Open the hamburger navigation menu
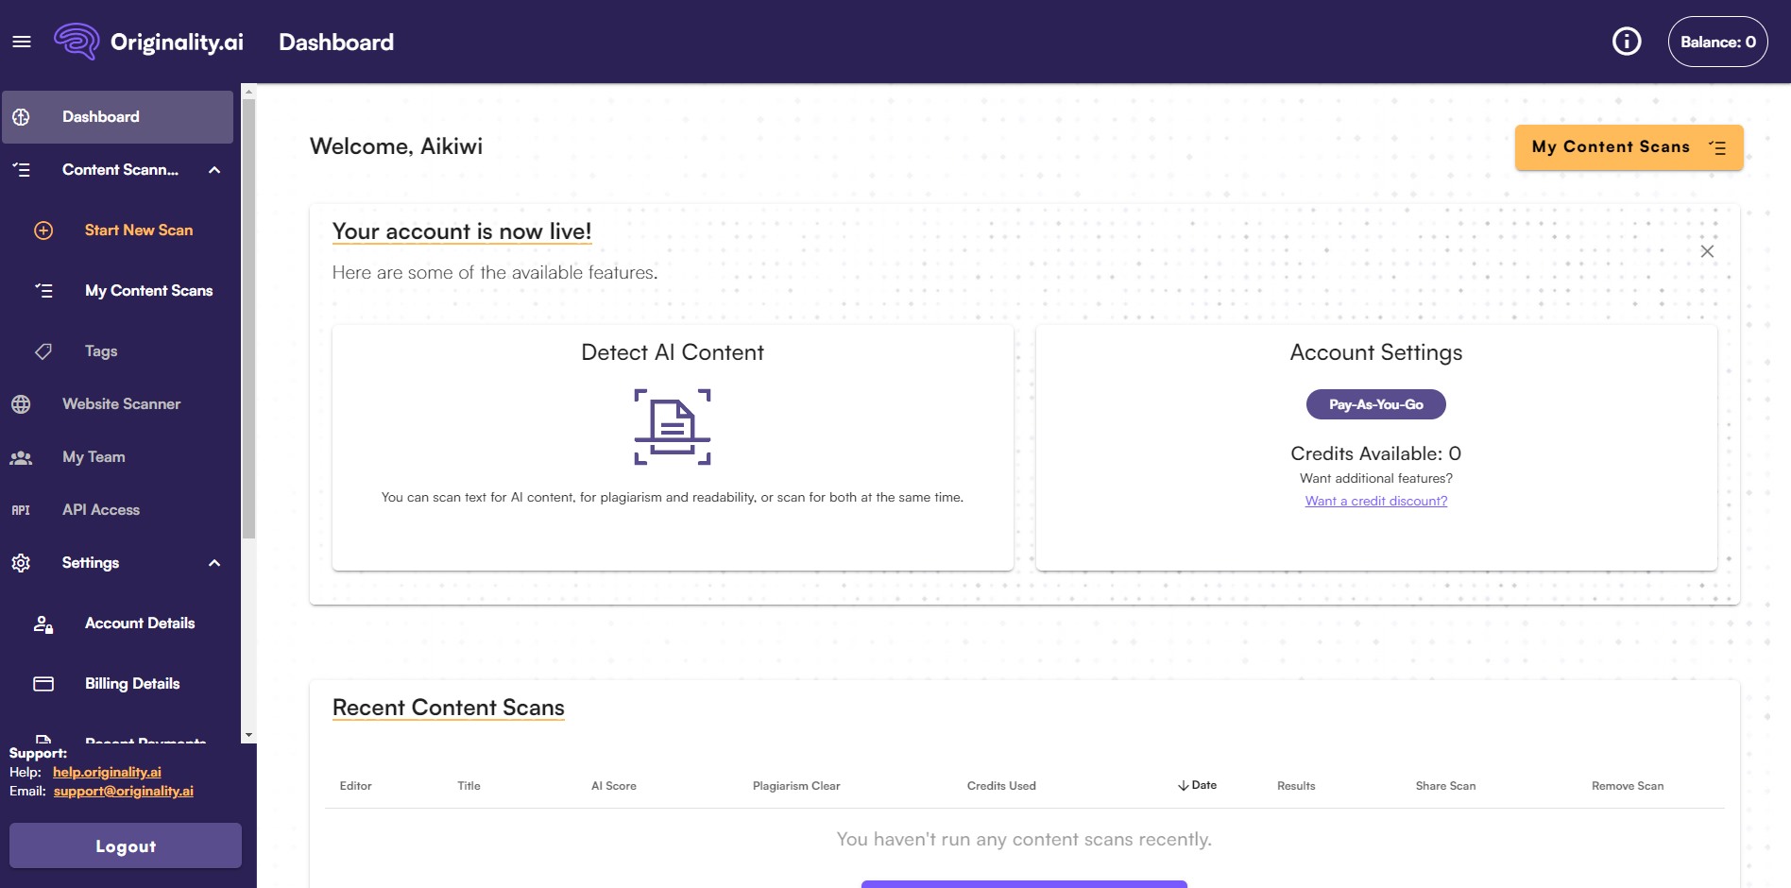The image size is (1791, 888). (22, 42)
